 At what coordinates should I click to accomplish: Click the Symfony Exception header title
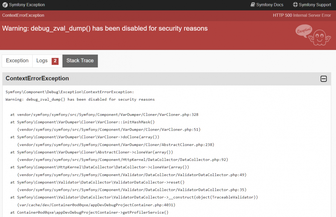(27, 5)
